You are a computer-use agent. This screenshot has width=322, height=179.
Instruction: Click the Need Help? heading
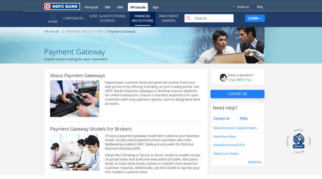(x=225, y=108)
